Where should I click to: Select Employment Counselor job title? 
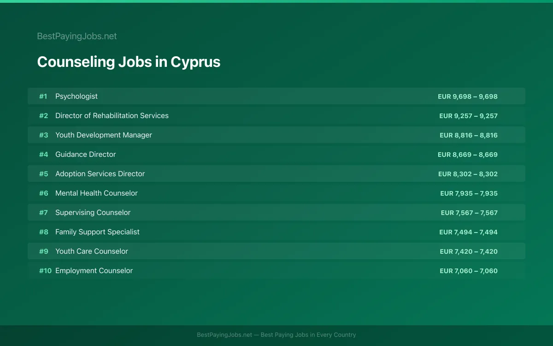[94, 271]
